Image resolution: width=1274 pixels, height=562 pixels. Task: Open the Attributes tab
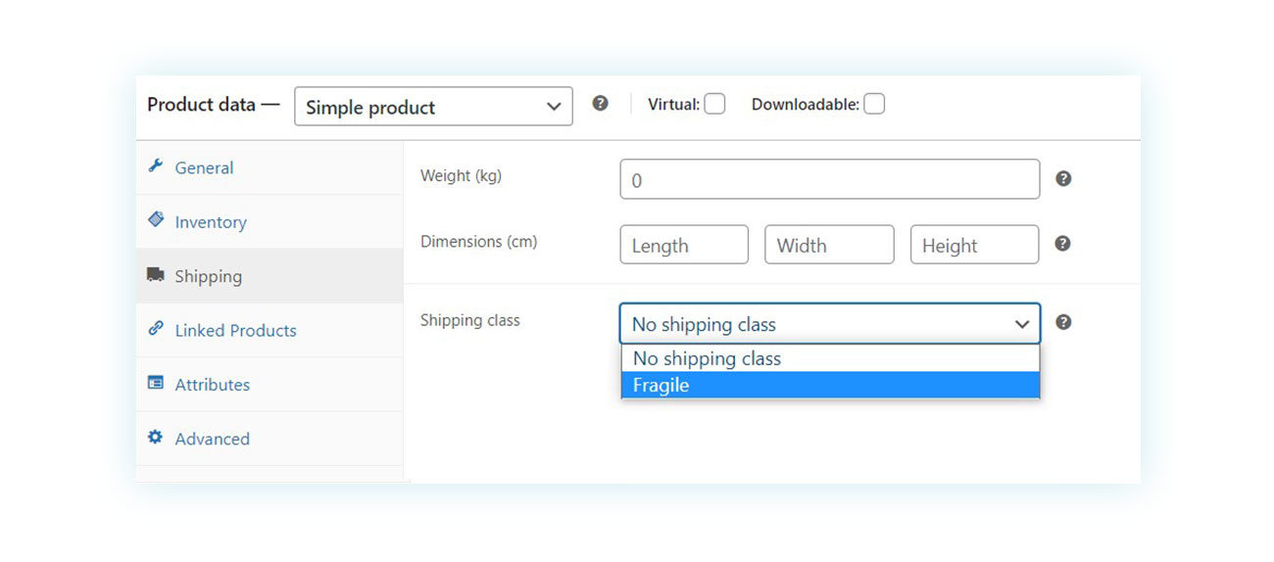(269, 385)
